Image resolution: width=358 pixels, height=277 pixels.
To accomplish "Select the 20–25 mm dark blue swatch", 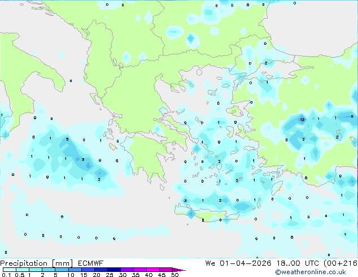I will point(101,270).
